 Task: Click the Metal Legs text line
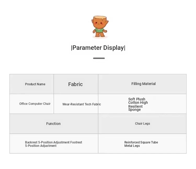tap(132, 146)
